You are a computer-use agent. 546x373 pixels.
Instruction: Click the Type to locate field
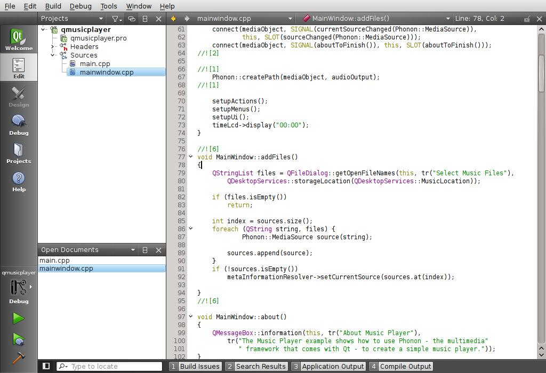(x=109, y=367)
